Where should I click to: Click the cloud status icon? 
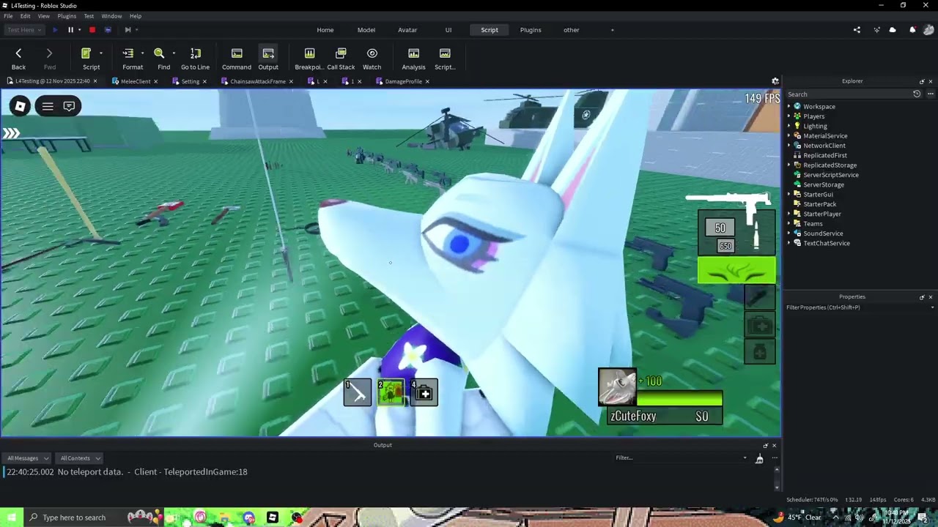click(x=893, y=30)
